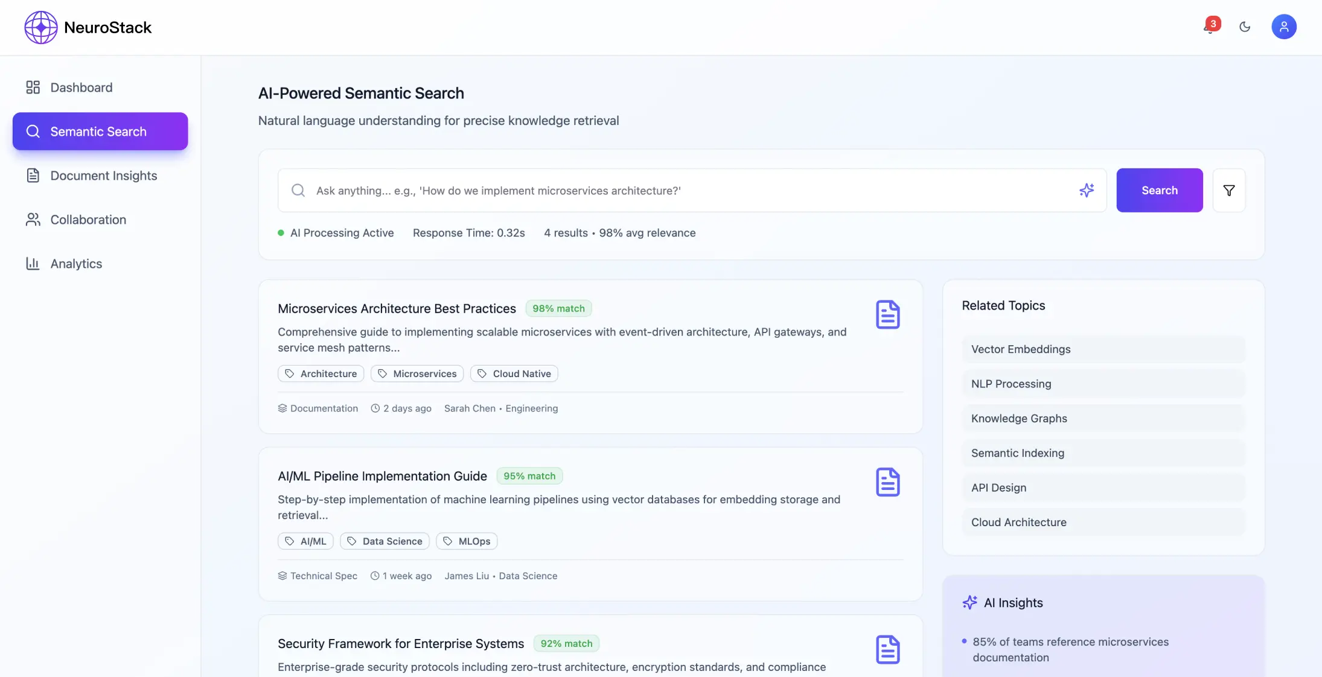This screenshot has height=677, width=1322.
Task: Click the filter icon beside Search button
Action: (1229, 190)
